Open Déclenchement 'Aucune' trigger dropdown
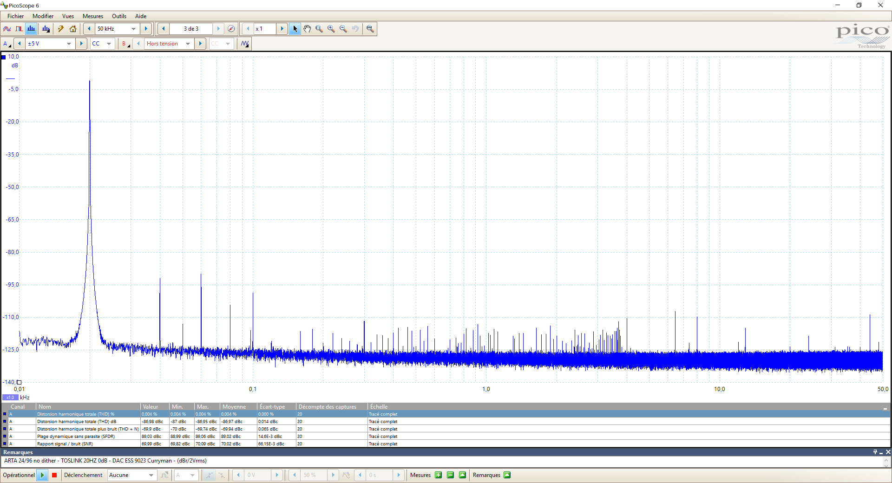 (x=131, y=475)
